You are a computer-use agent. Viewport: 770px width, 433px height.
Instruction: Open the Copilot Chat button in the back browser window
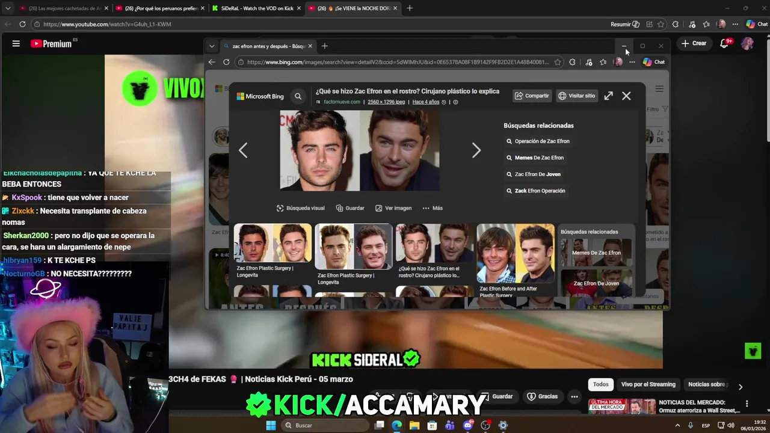pos(757,24)
